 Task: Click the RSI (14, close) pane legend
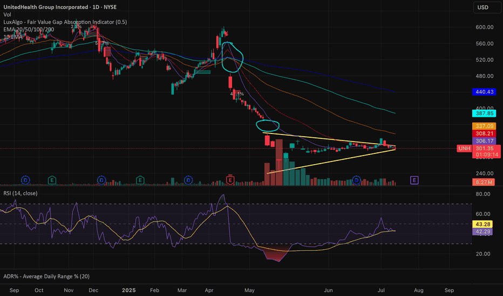pos(20,193)
